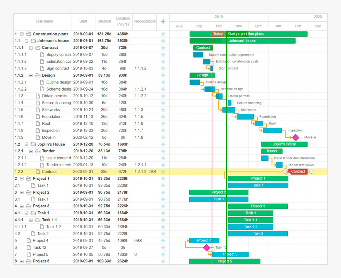Collapse the Task 1.1 group
341x278 pixels.
coord(31,220)
